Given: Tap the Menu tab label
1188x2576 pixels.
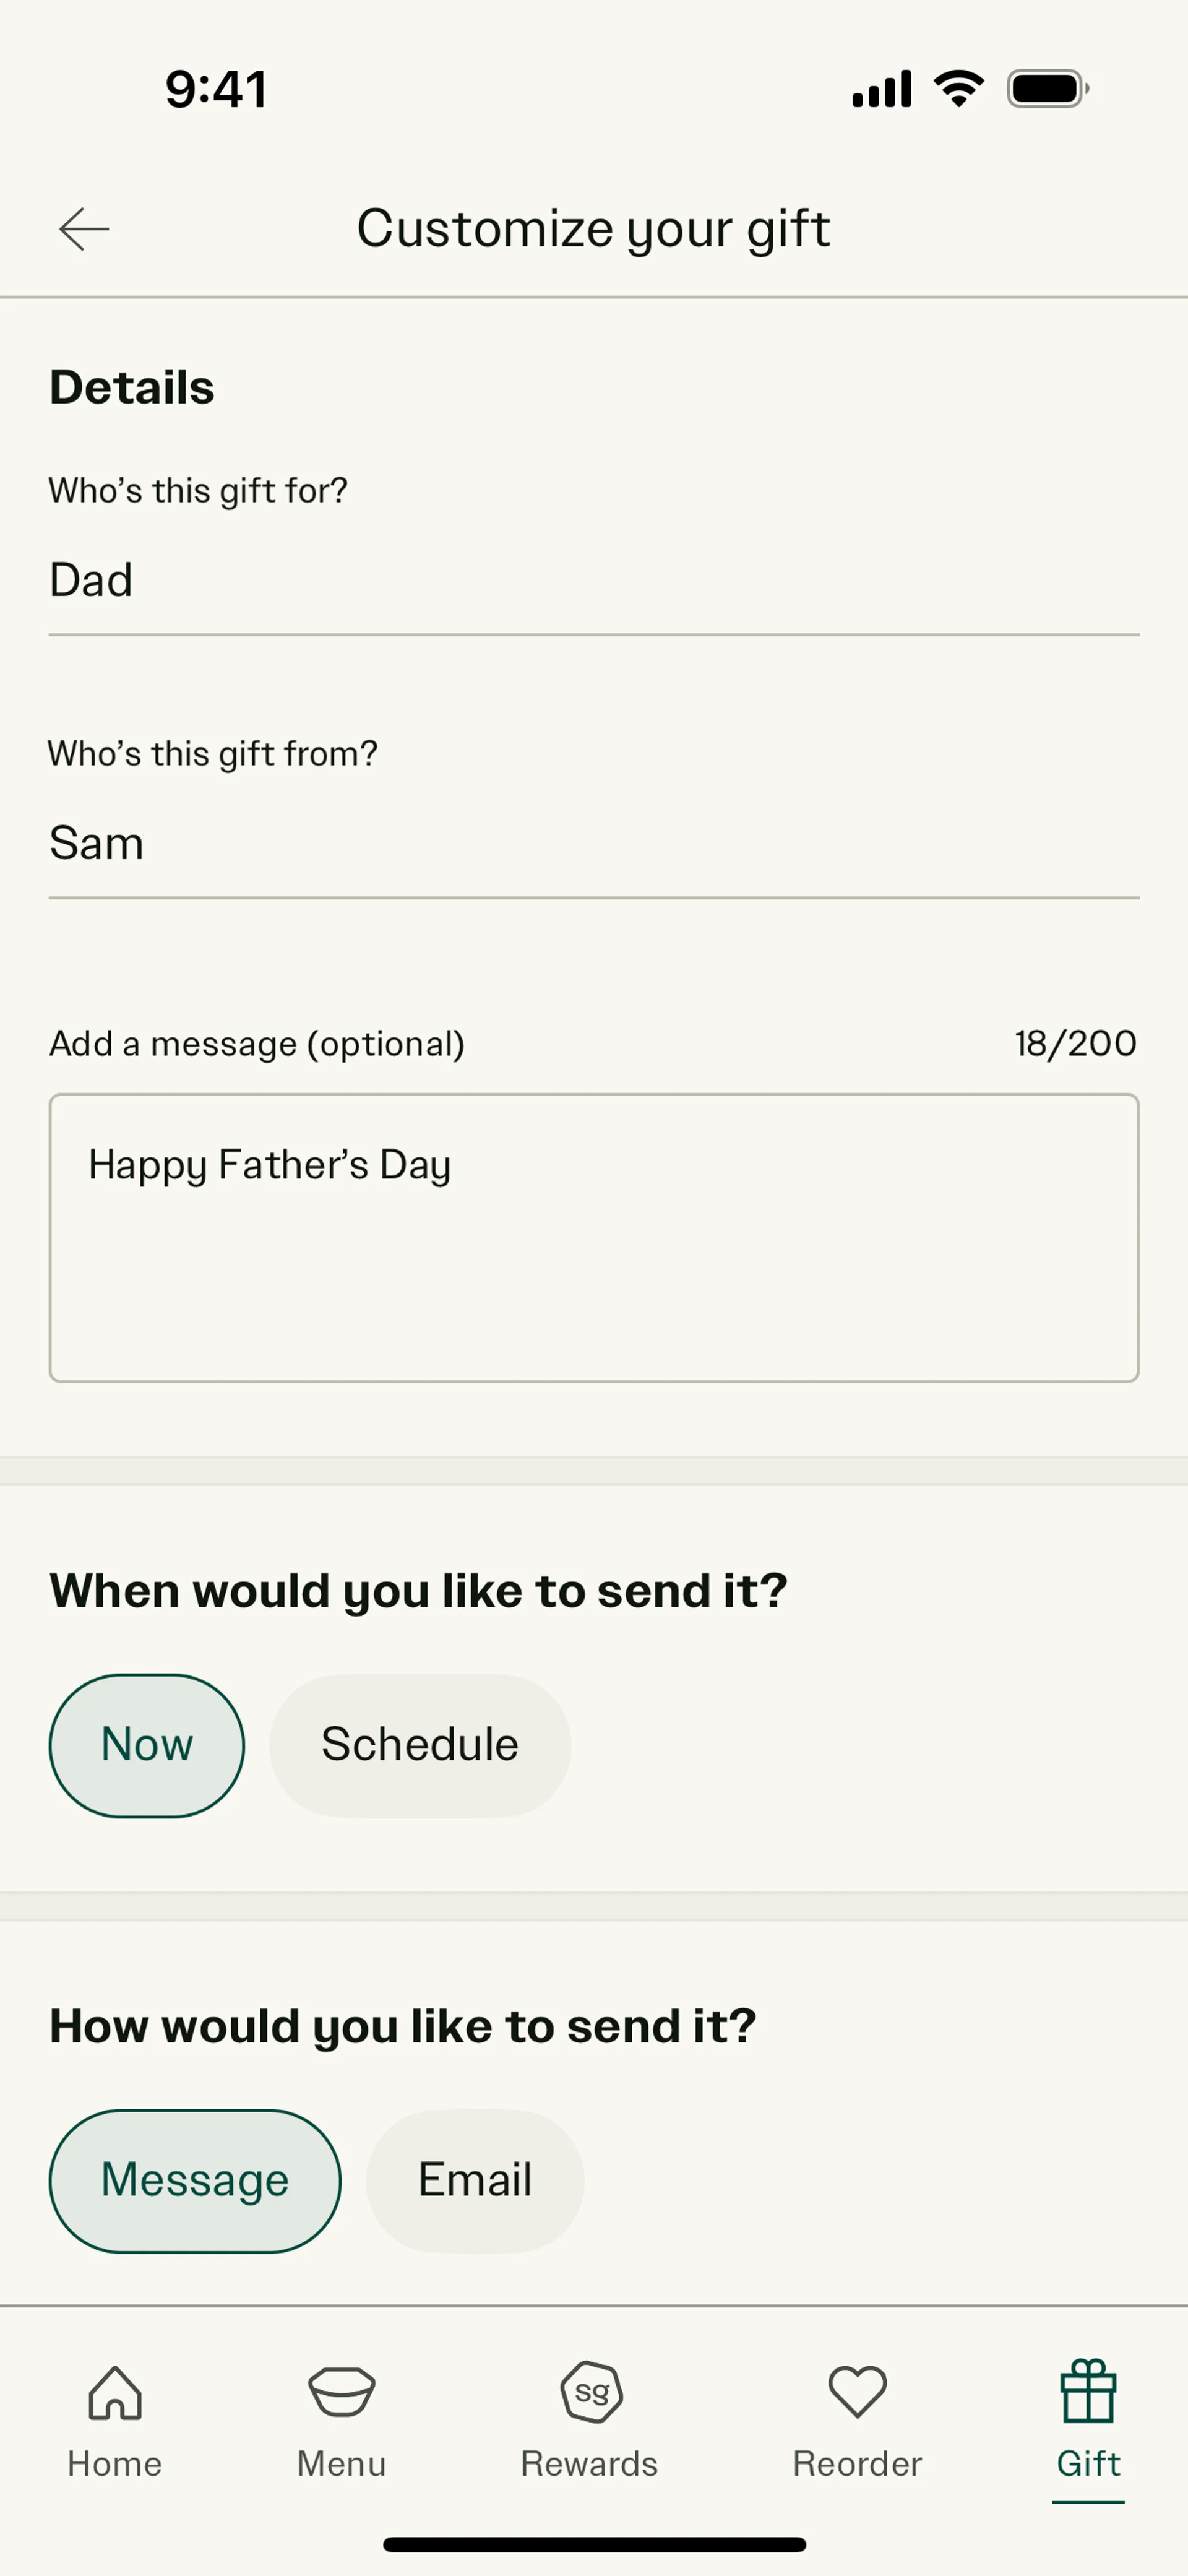Looking at the screenshot, I should click(341, 2464).
